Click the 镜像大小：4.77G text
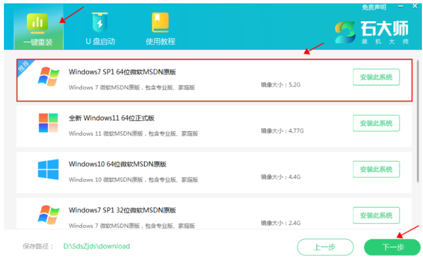This screenshot has width=423, height=274. [x=282, y=131]
